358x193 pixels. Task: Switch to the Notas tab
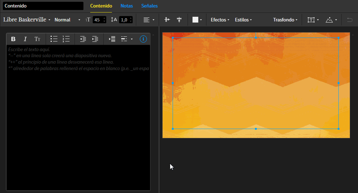[127, 6]
